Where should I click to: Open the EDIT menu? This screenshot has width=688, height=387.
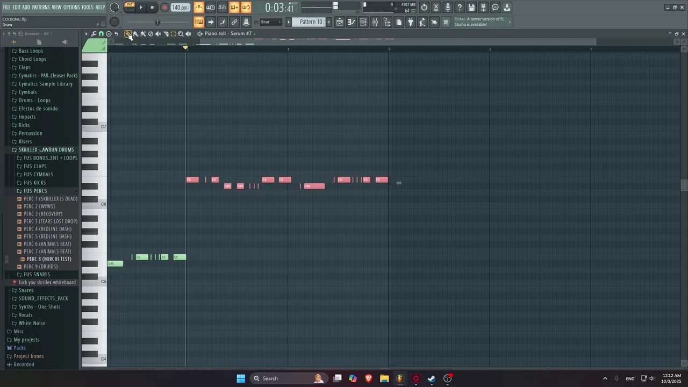coord(17,7)
